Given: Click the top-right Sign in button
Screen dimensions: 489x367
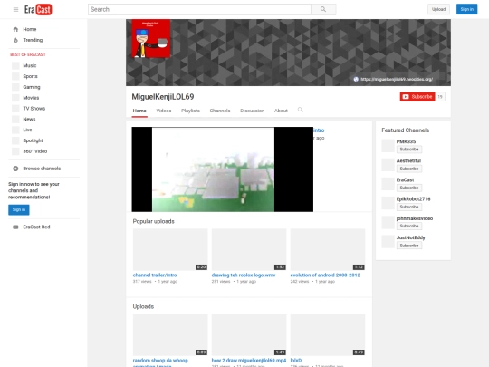Looking at the screenshot, I should pyautogui.click(x=467, y=9).
